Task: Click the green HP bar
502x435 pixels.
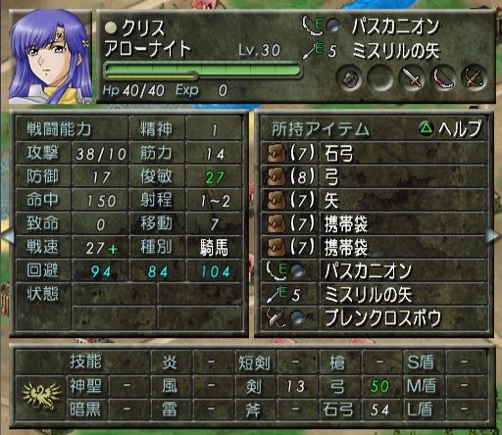Action: point(203,71)
